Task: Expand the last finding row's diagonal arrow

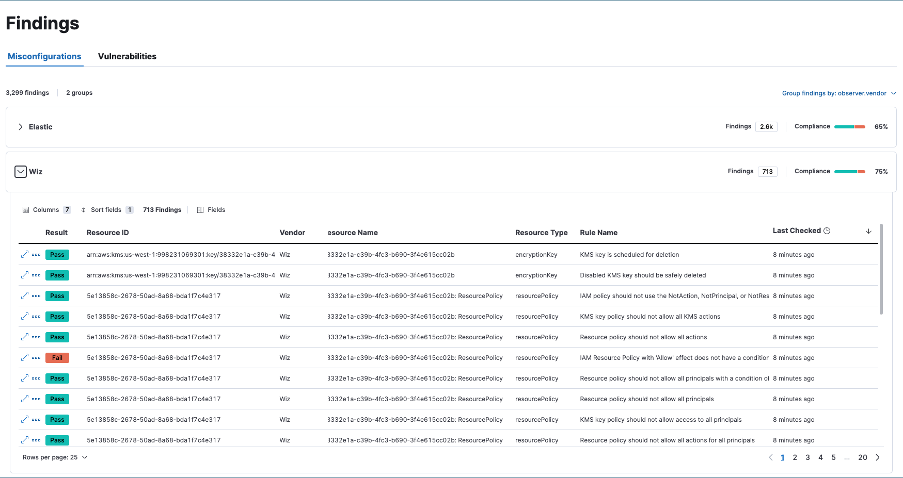Action: (24, 440)
